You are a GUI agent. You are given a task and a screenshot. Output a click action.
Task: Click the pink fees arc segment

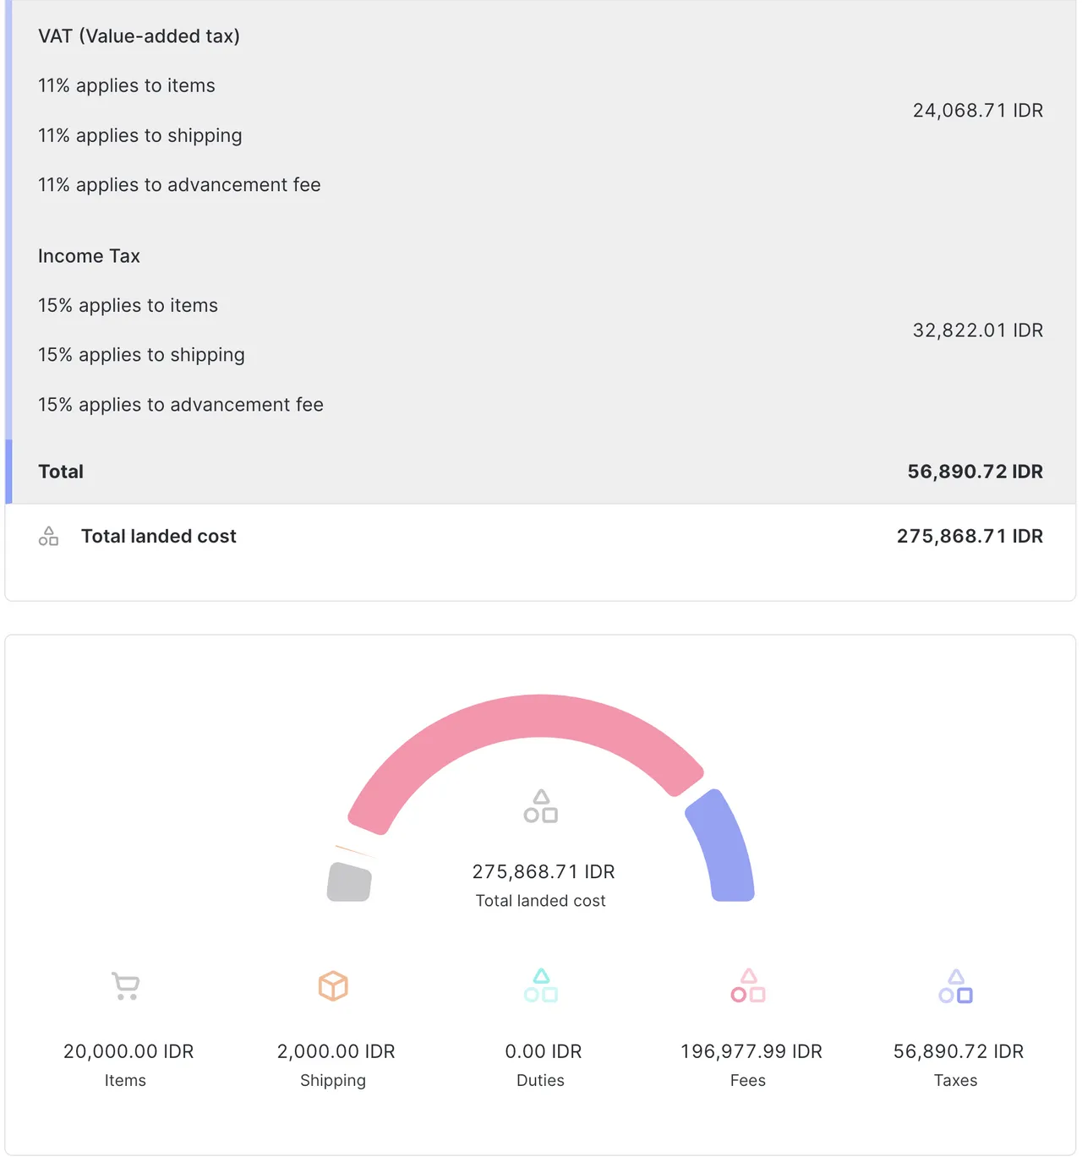tap(524, 717)
